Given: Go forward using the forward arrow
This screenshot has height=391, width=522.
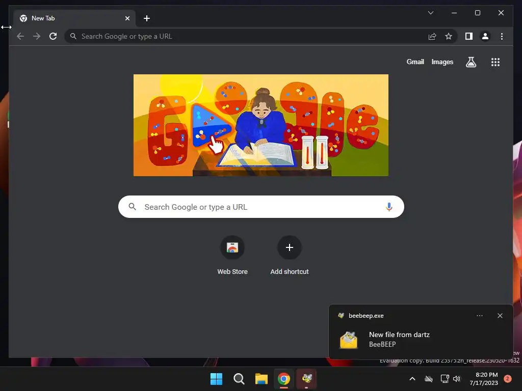Looking at the screenshot, I should pos(37,36).
